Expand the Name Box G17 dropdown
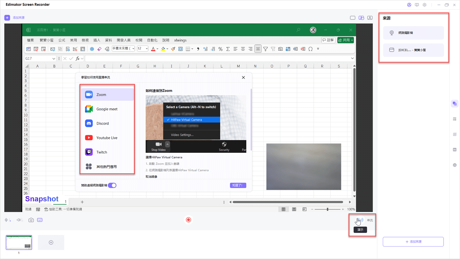 [54, 59]
